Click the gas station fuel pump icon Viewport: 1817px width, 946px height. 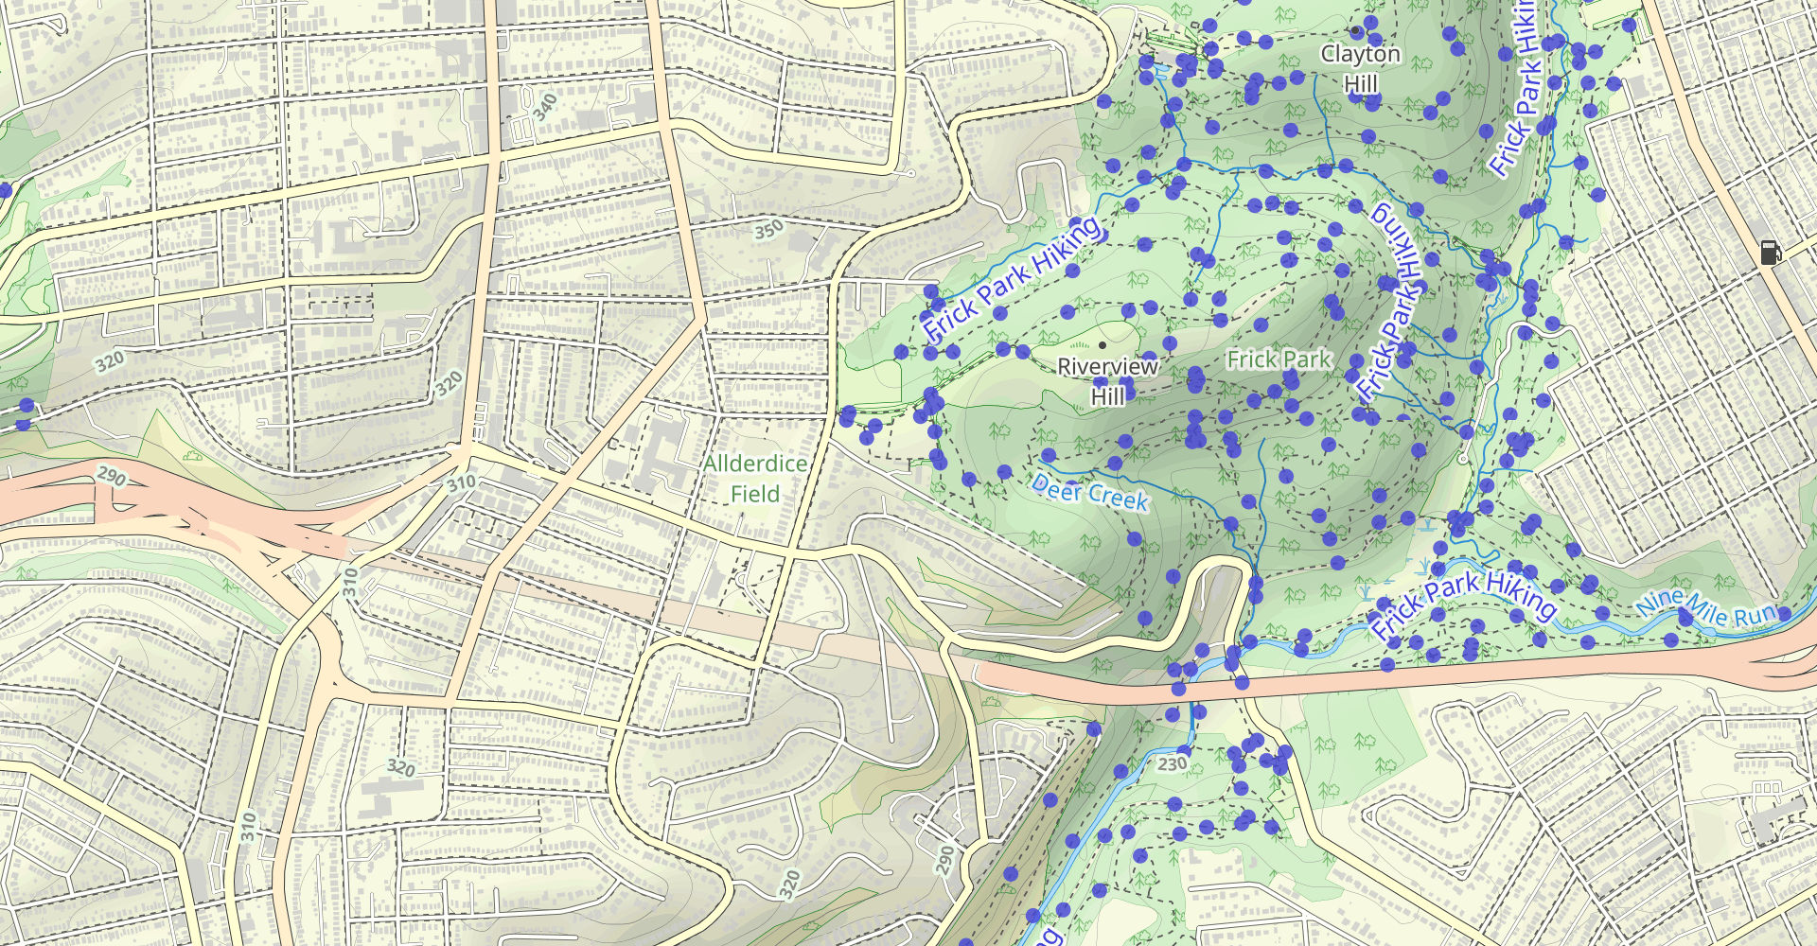1771,253
